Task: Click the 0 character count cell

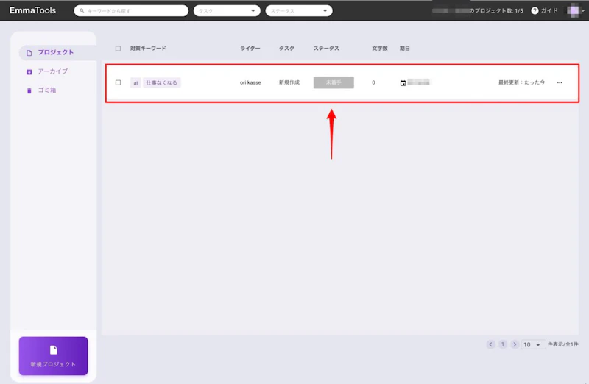Action: [373, 82]
